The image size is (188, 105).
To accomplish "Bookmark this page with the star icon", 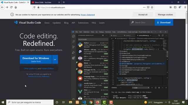I will point(152,7).
